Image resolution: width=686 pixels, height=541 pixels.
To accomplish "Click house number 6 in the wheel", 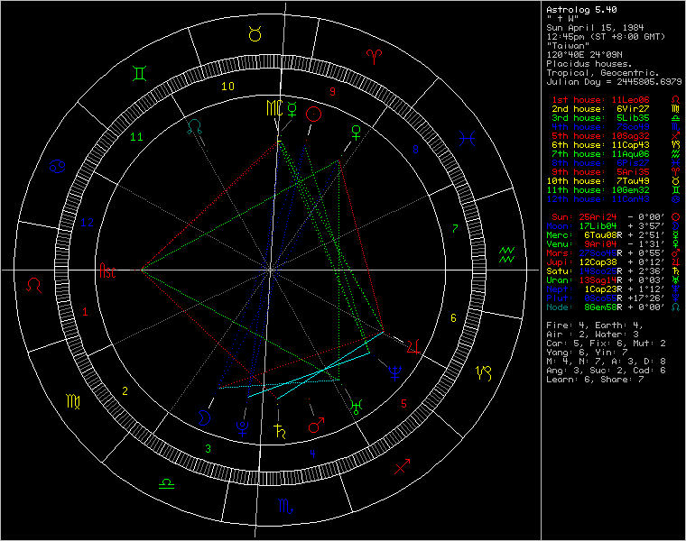I will 453,317.
